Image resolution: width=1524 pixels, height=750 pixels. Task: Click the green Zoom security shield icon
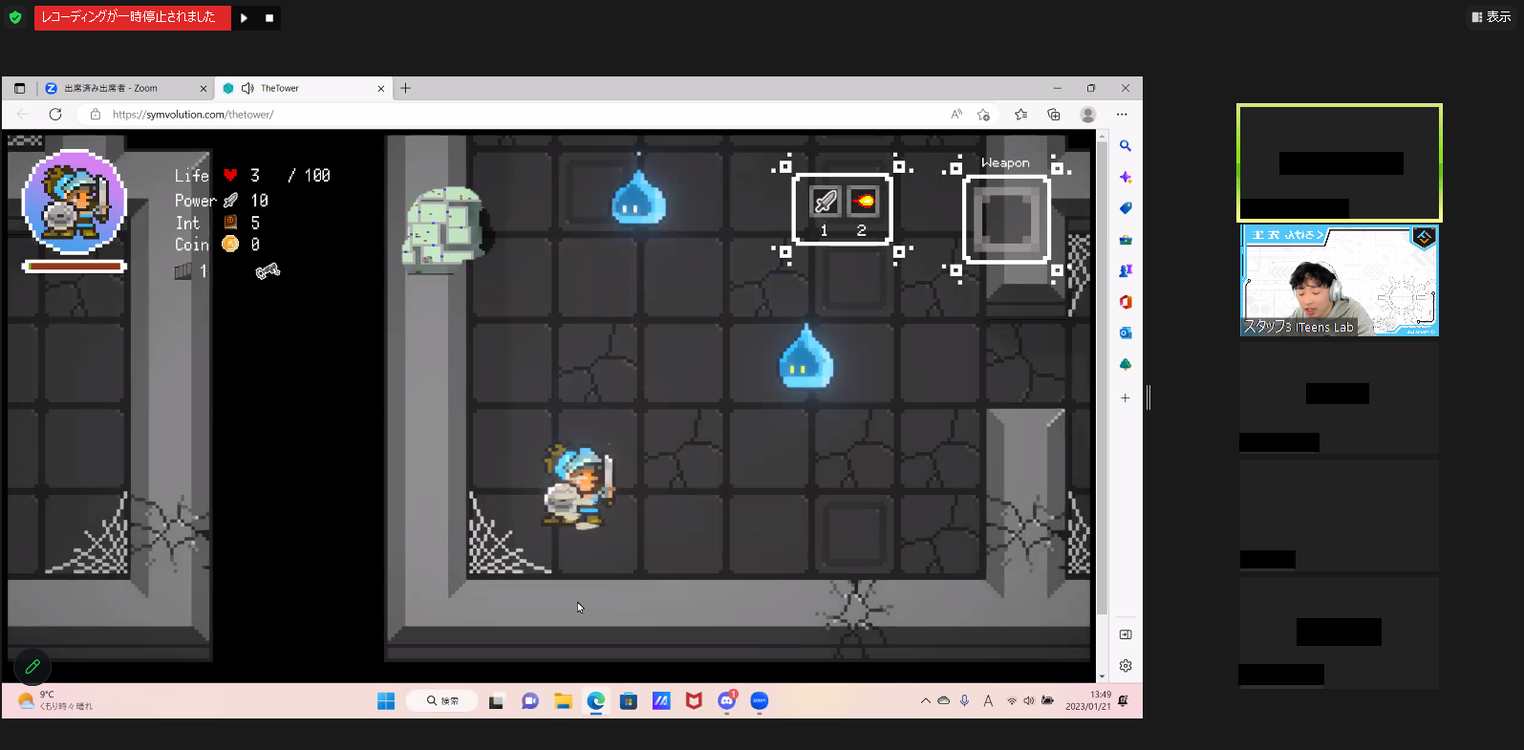tap(15, 17)
